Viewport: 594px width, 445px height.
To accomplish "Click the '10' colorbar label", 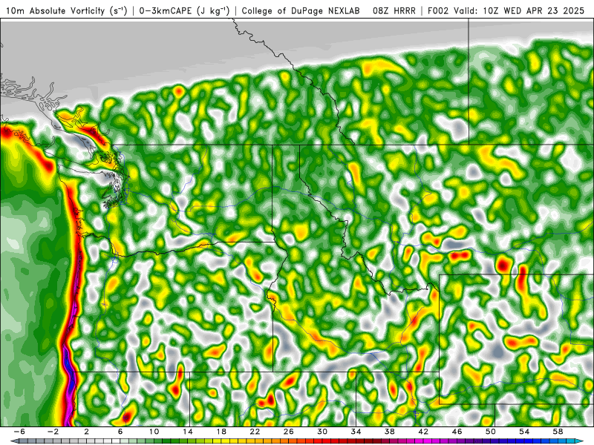I will 154,432.
